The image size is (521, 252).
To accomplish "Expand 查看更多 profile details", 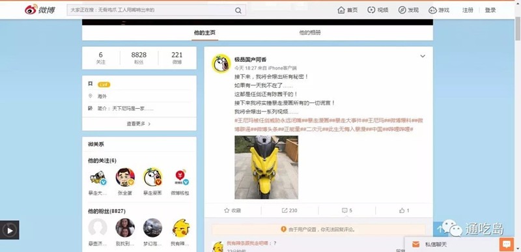I will pos(139,124).
